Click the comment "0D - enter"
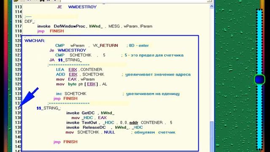Image resolution: width=270 pixels, height=152 pixels. (139, 46)
